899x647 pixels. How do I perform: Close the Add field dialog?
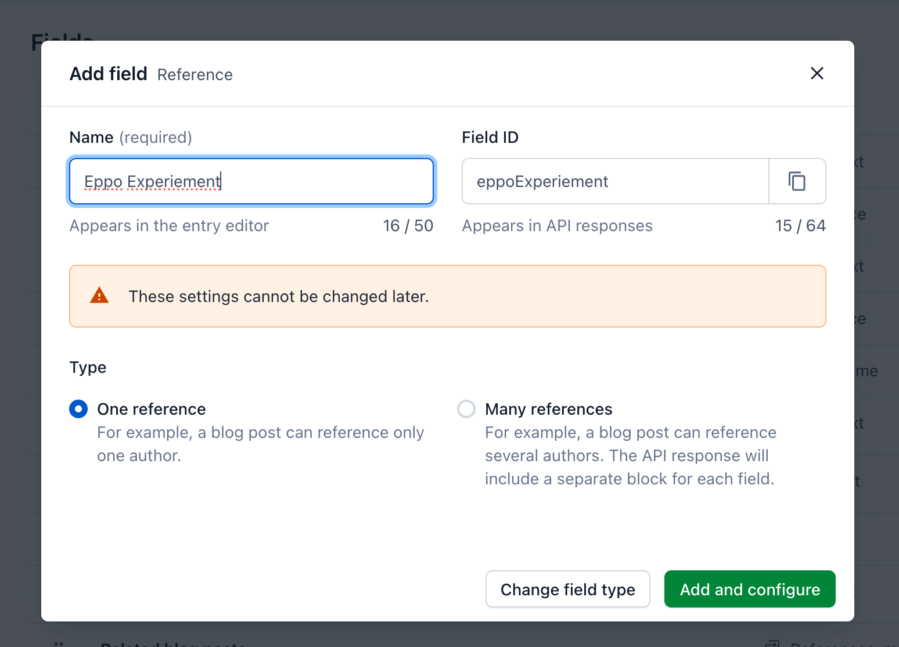coord(817,73)
